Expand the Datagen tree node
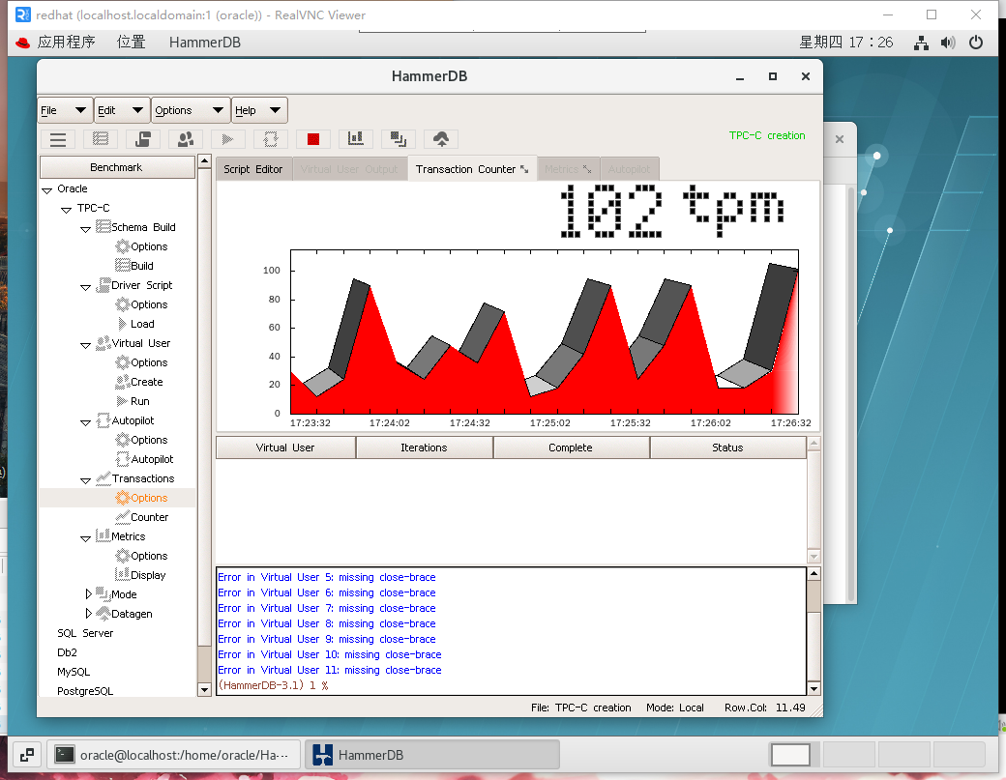1006x780 pixels. (89, 614)
